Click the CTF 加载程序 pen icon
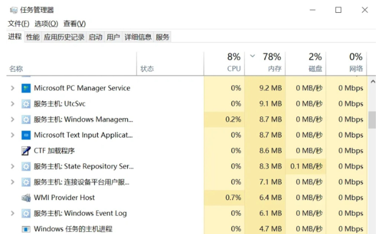The width and height of the screenshot is (380, 234). (26, 151)
